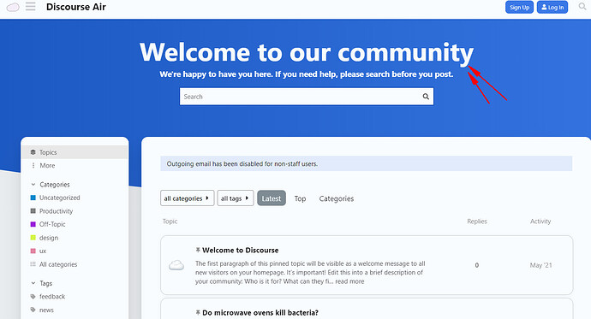Open All categories in sidebar
Image resolution: width=591 pixels, height=319 pixels.
[58, 264]
